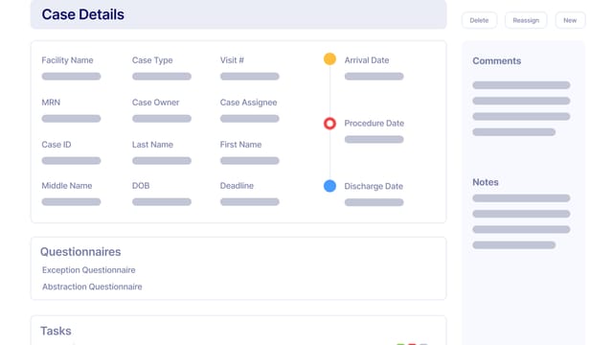This screenshot has width=613, height=345.
Task: Click the First Name label
Action: [x=240, y=145]
